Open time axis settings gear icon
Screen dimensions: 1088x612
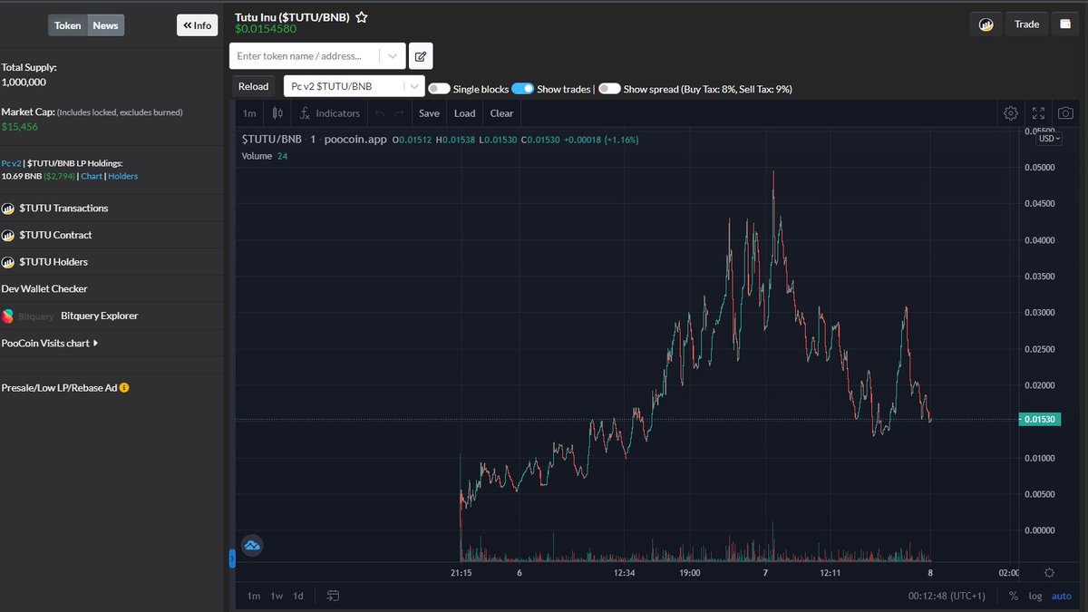tap(1049, 573)
